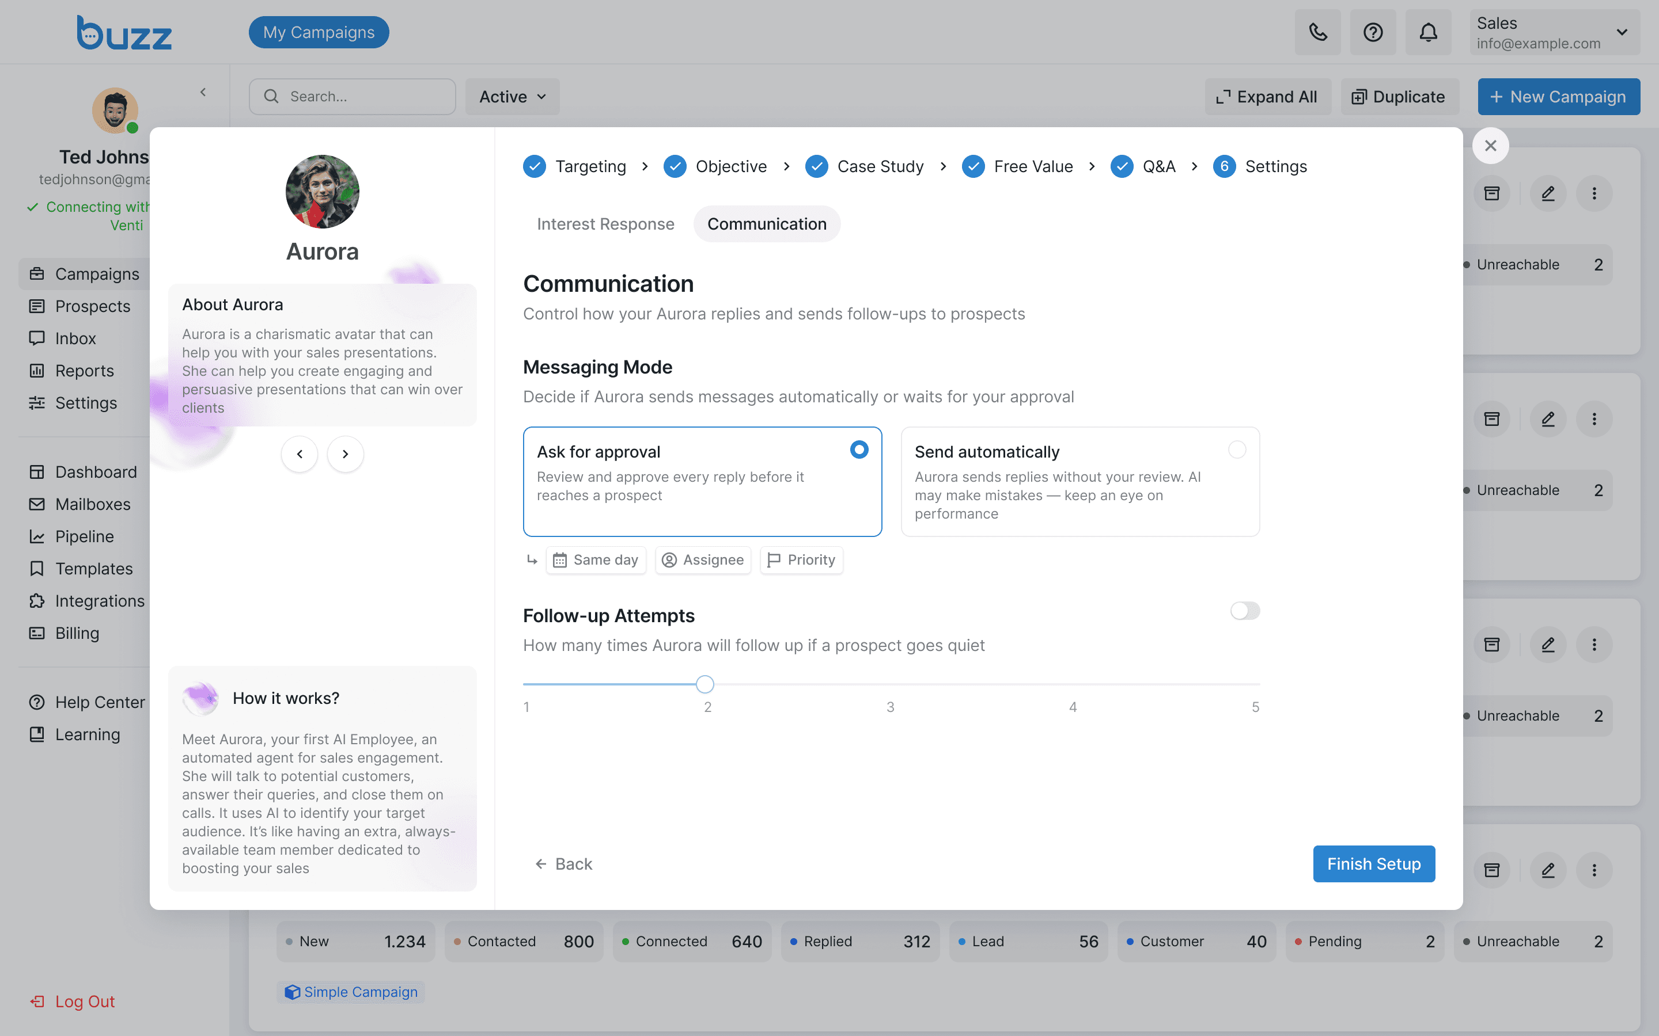Open the Priority picker
The height and width of the screenshot is (1036, 1659).
(x=801, y=560)
